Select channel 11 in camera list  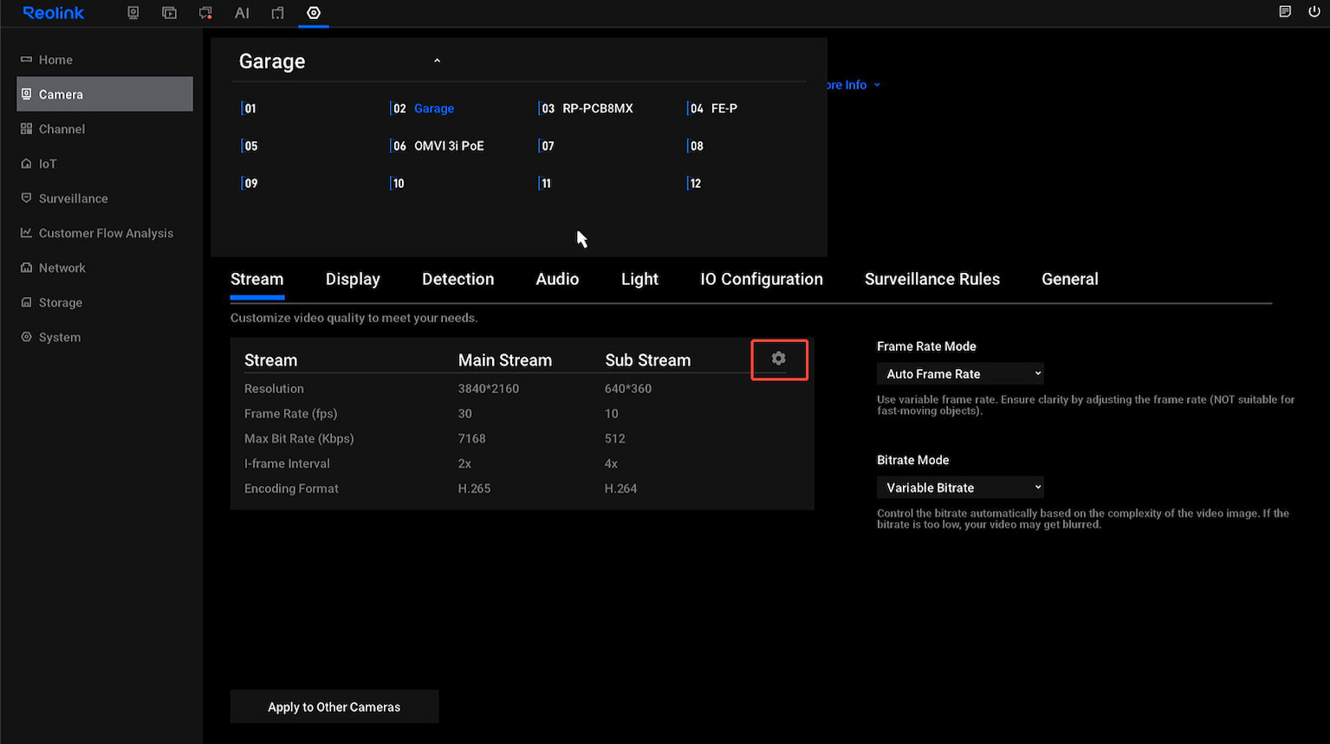pos(545,183)
